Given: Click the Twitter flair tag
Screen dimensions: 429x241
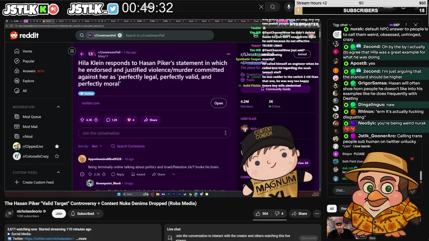Looking at the screenshot, I should (87, 94).
